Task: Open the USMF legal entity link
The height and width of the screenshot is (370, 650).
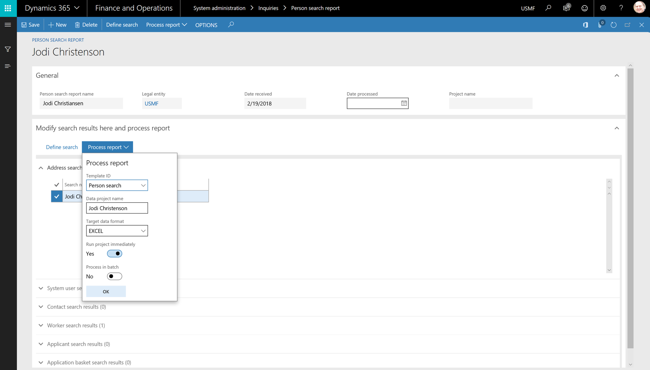Action: pyautogui.click(x=151, y=103)
